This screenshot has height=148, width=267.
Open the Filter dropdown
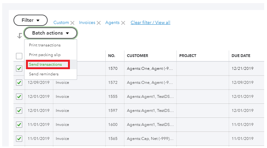click(30, 20)
